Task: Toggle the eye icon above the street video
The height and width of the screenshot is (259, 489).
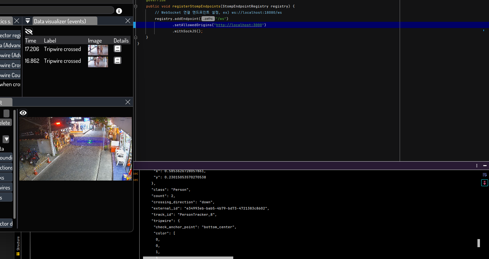Action: coord(23,113)
